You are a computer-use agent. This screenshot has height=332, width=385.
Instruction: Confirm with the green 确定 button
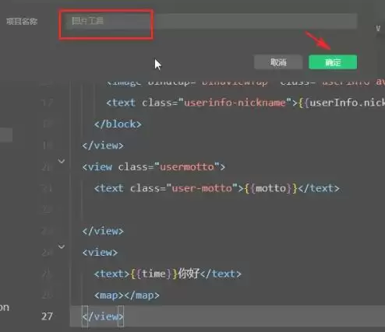coord(333,62)
